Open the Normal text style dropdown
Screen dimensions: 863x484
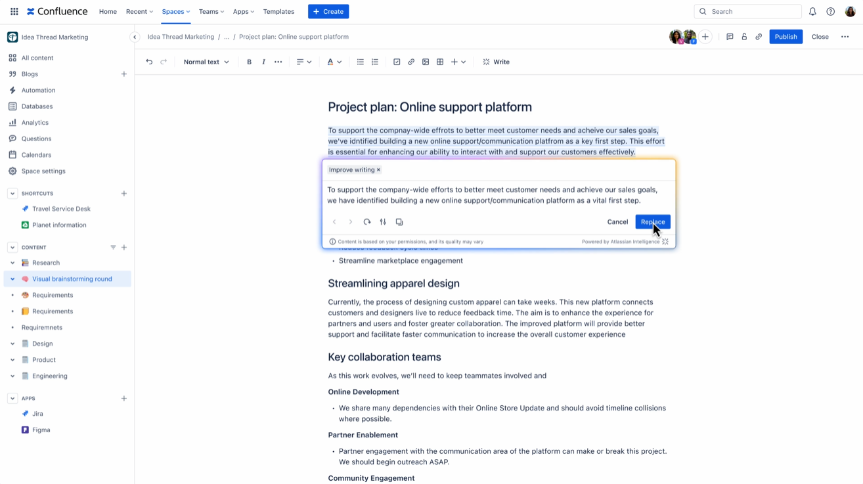206,62
